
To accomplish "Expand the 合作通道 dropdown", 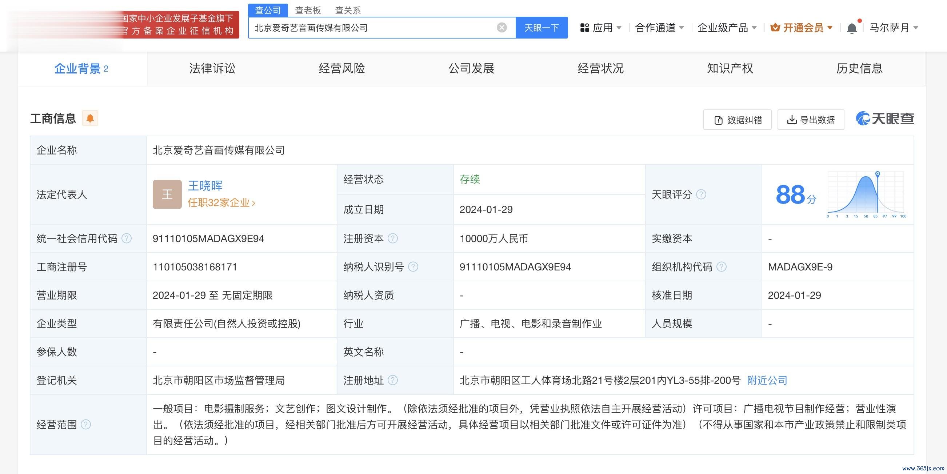I will [681, 28].
